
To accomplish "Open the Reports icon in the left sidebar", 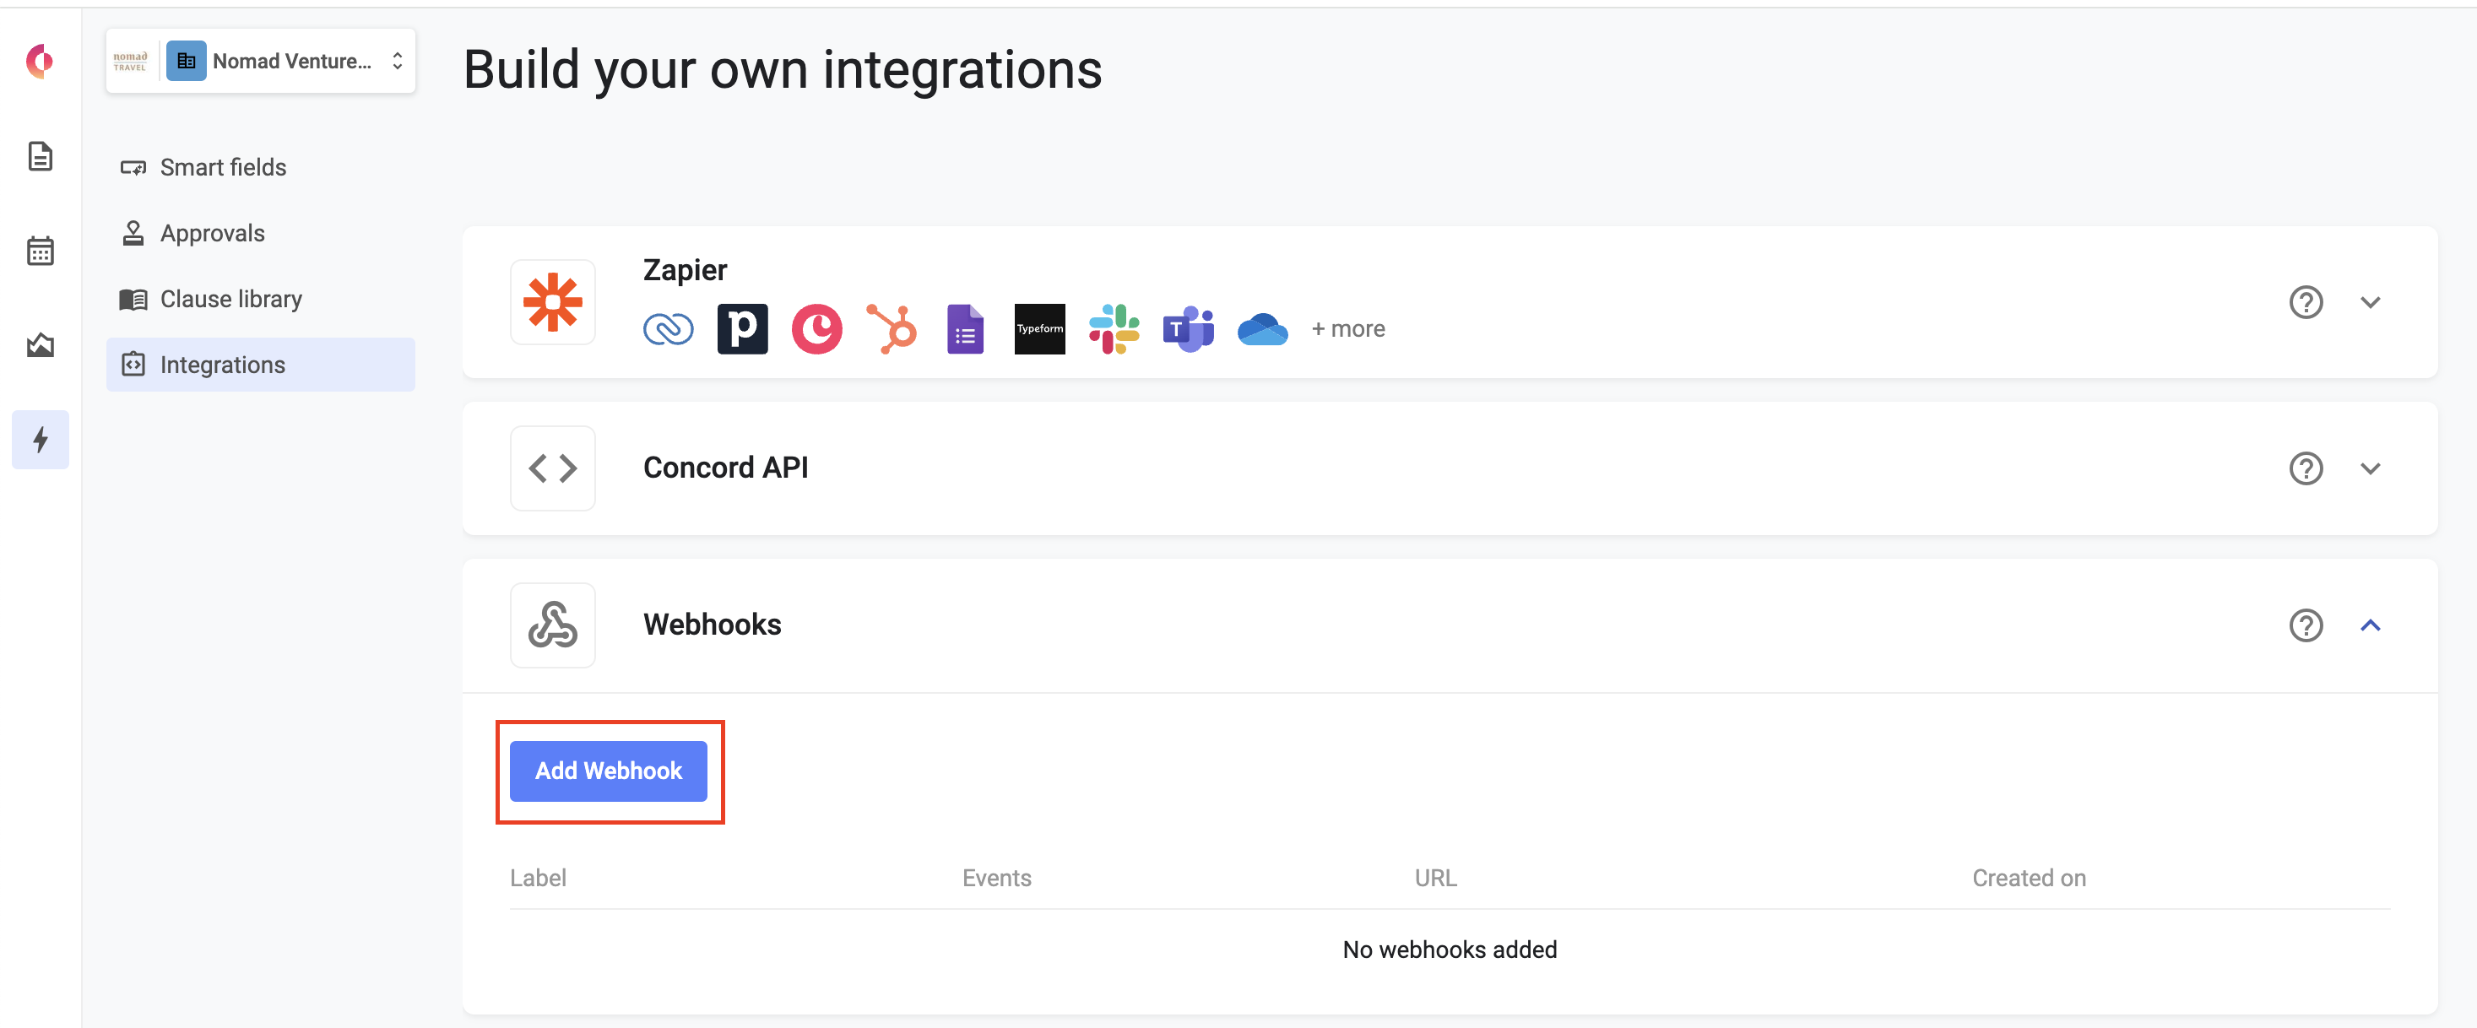I will [41, 346].
